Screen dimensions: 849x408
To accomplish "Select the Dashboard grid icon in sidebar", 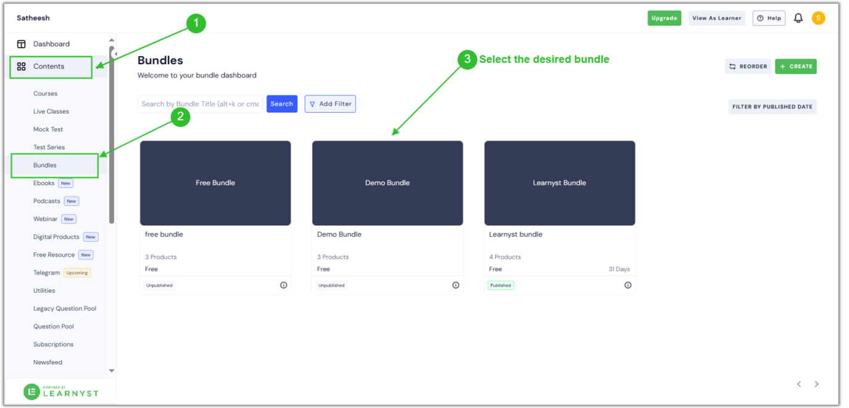I will [21, 43].
